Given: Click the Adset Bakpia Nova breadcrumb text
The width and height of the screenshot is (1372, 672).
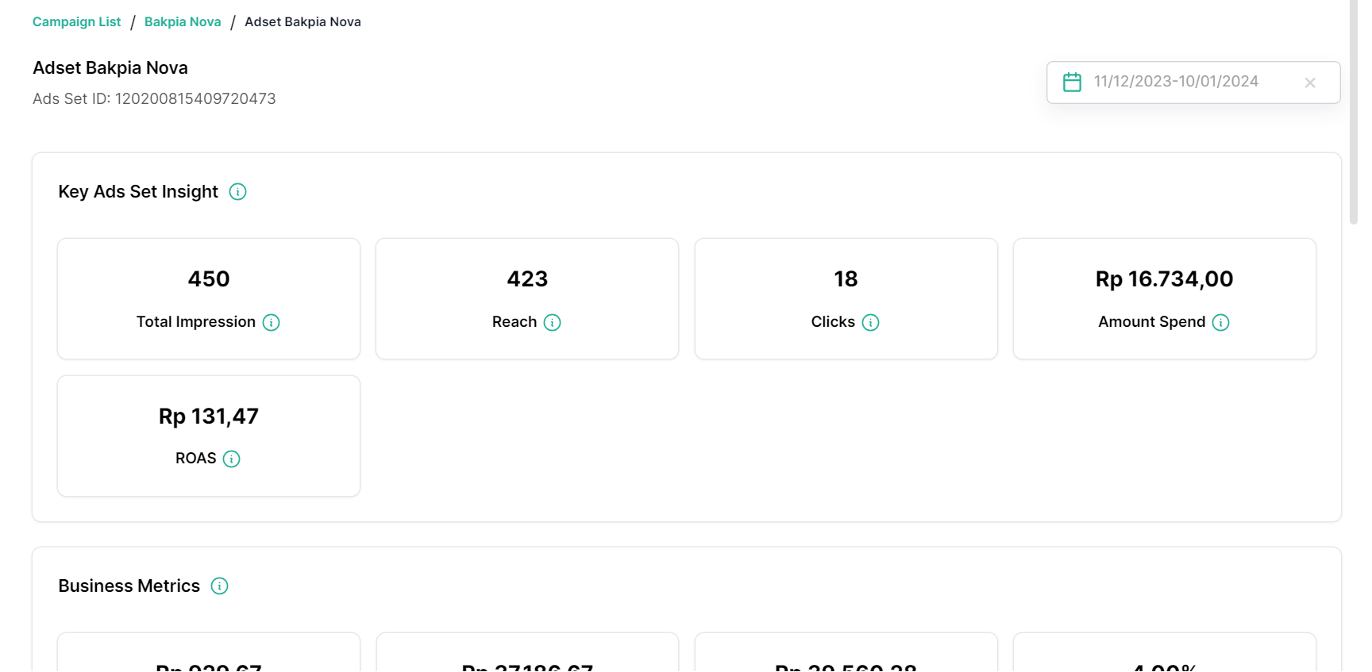Looking at the screenshot, I should pyautogui.click(x=303, y=22).
